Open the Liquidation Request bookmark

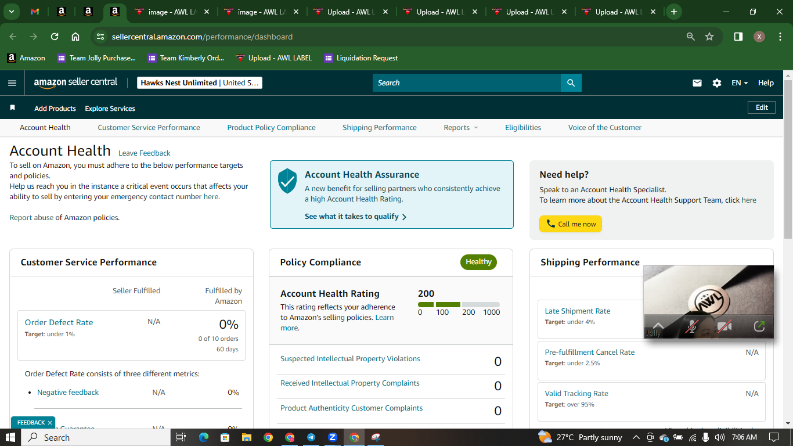click(361, 58)
